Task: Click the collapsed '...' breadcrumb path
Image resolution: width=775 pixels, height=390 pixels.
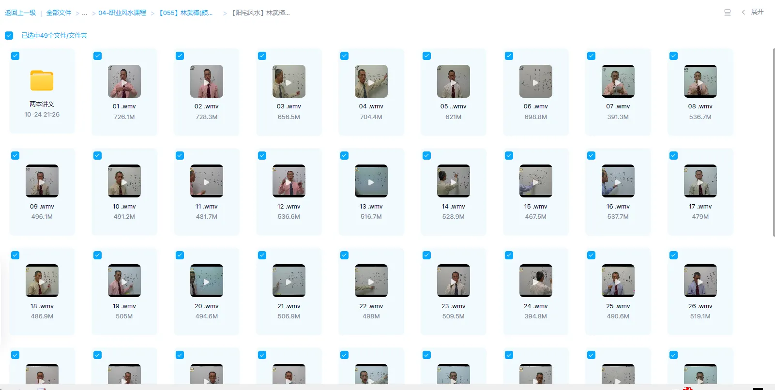Action: pyautogui.click(x=85, y=13)
